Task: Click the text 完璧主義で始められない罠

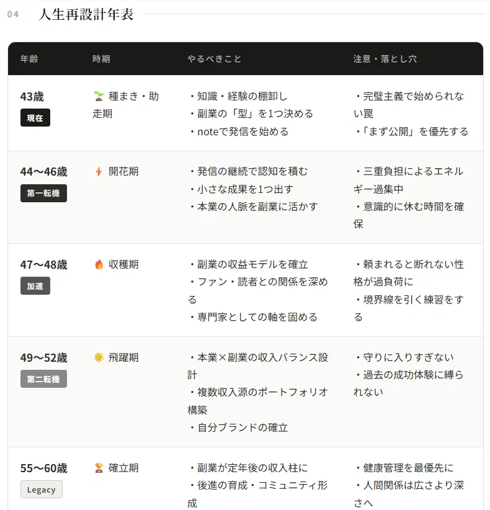Action: [x=409, y=105]
